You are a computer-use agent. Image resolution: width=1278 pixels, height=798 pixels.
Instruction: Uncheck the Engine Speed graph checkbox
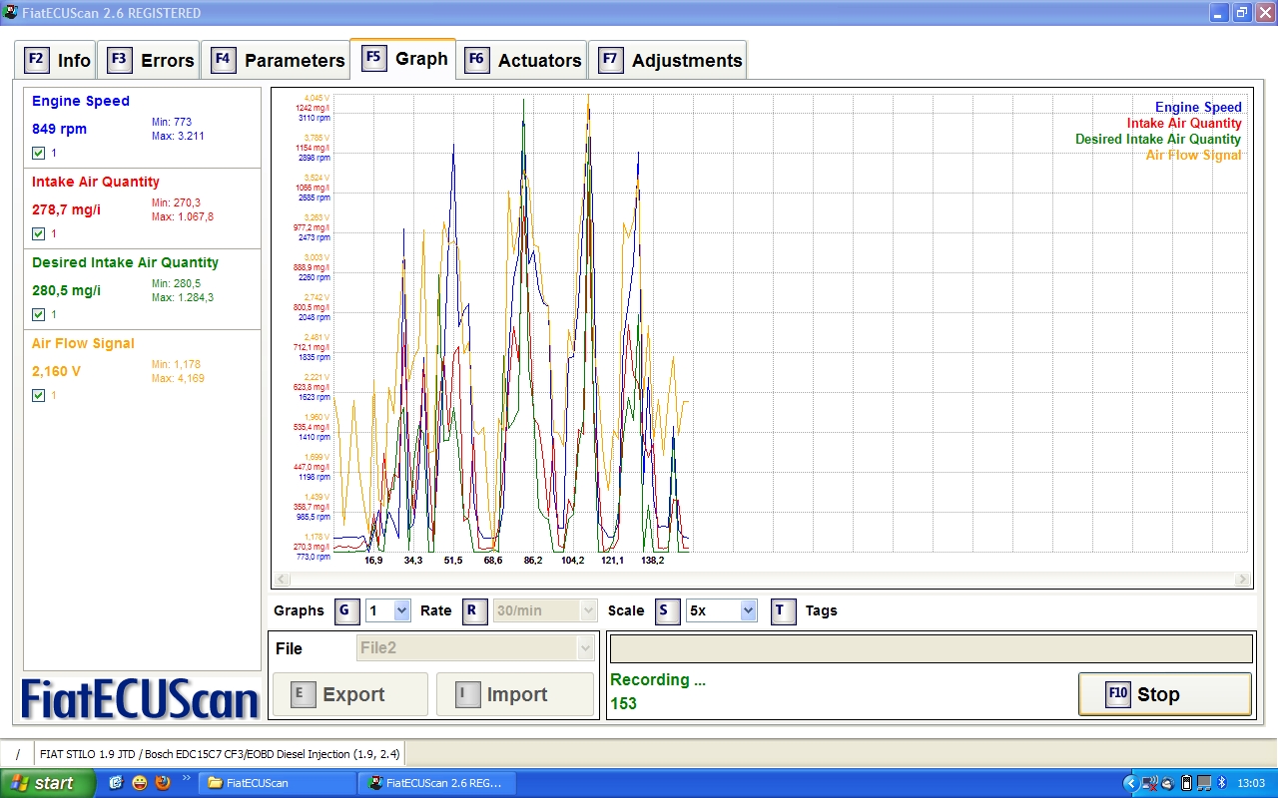38,153
